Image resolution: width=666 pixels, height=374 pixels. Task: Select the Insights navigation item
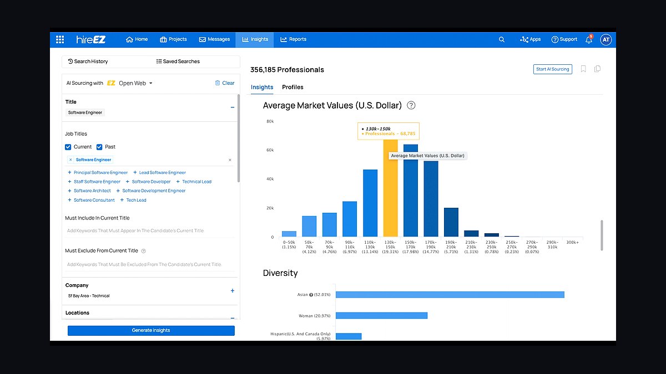(255, 39)
